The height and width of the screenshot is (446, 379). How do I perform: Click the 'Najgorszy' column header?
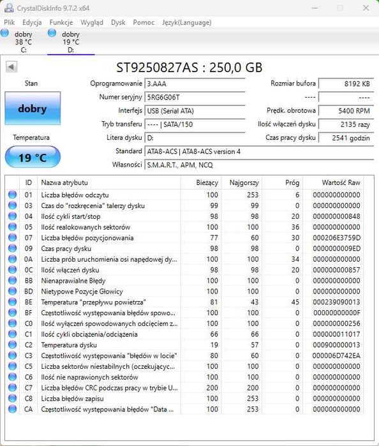[242, 182]
